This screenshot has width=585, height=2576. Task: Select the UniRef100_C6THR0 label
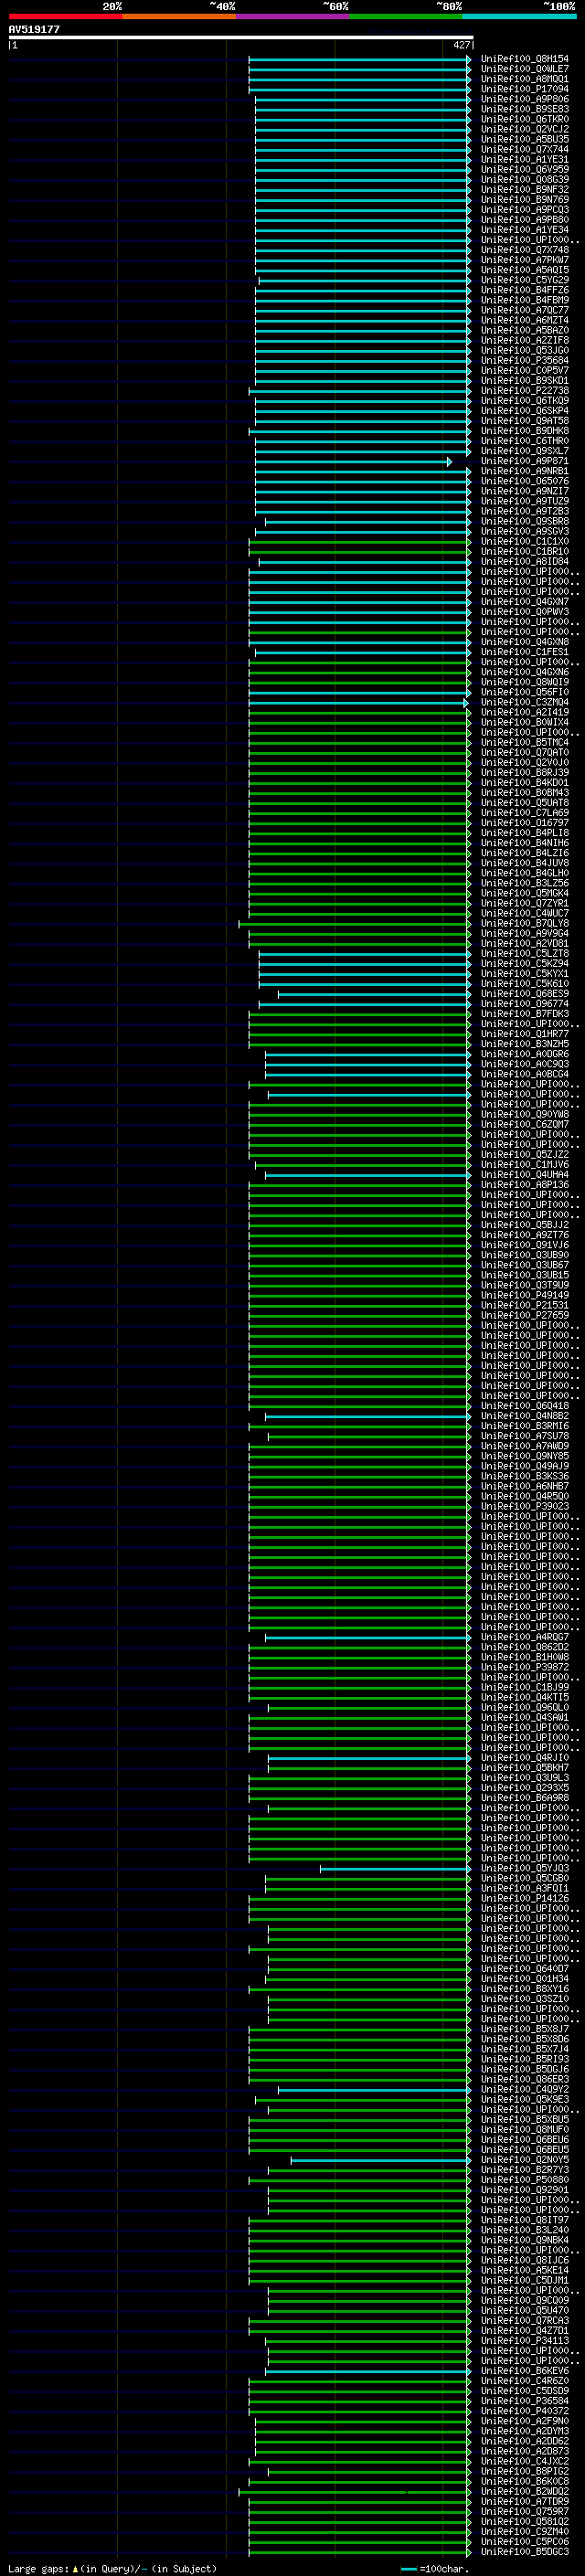click(x=524, y=441)
